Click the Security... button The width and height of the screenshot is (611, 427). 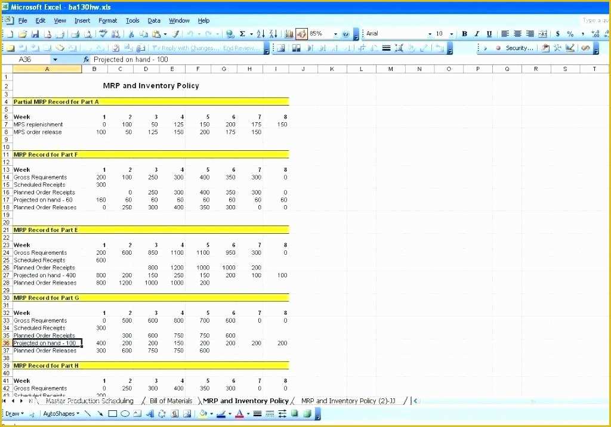519,48
